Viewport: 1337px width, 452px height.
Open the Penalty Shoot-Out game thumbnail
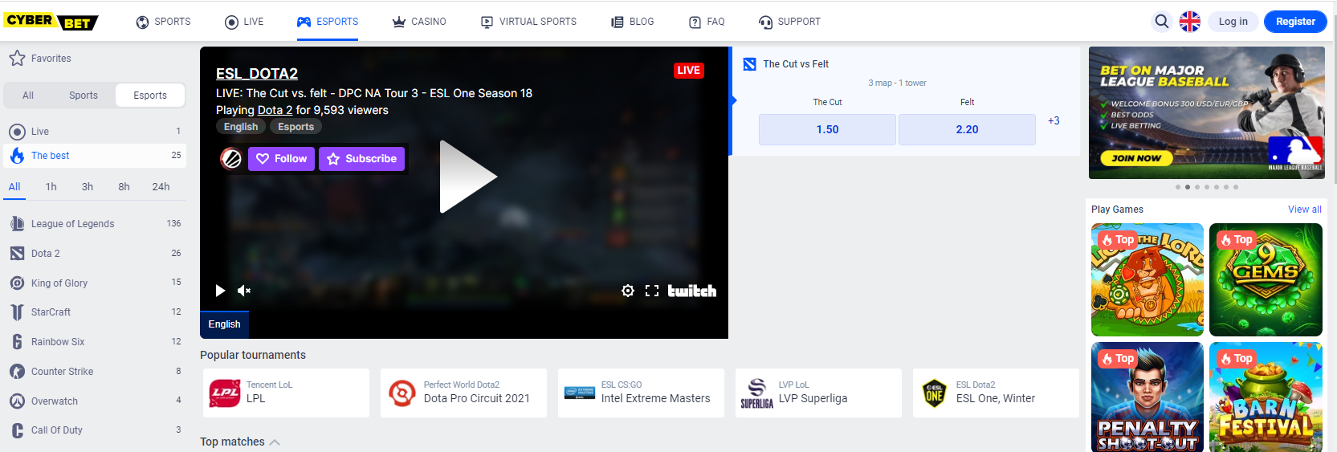point(1147,397)
